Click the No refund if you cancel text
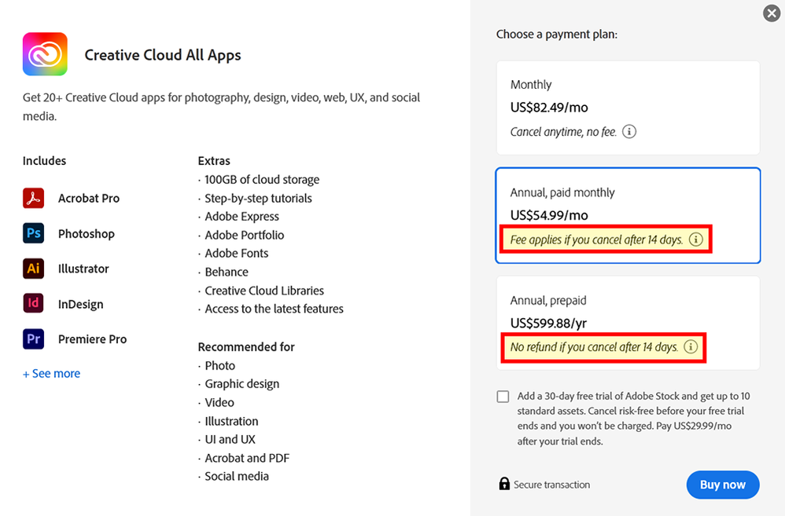Viewport: 785px width, 516px height. click(594, 347)
